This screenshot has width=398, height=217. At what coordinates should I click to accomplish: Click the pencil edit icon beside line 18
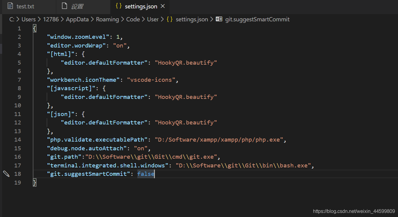tap(6, 173)
